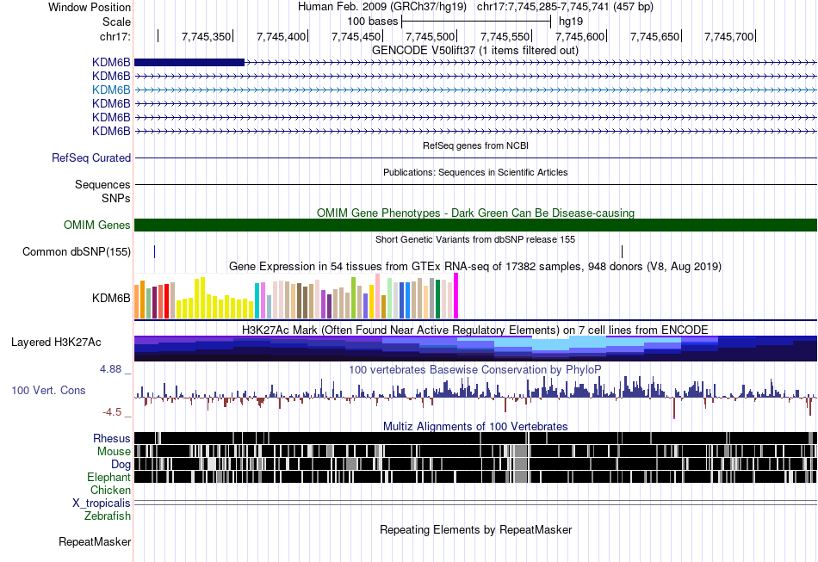
Task: Click the 7,745,500 ruler position
Action: (x=431, y=36)
